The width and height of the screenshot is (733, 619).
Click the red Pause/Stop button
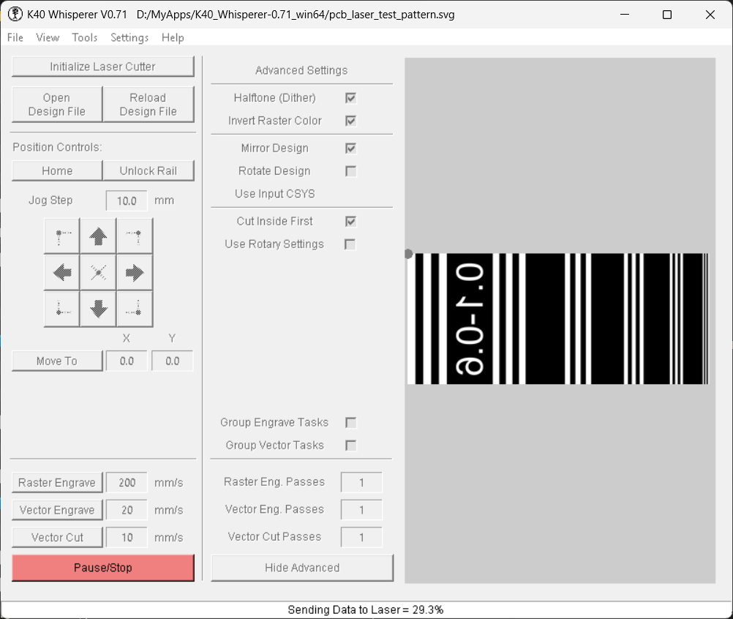103,568
